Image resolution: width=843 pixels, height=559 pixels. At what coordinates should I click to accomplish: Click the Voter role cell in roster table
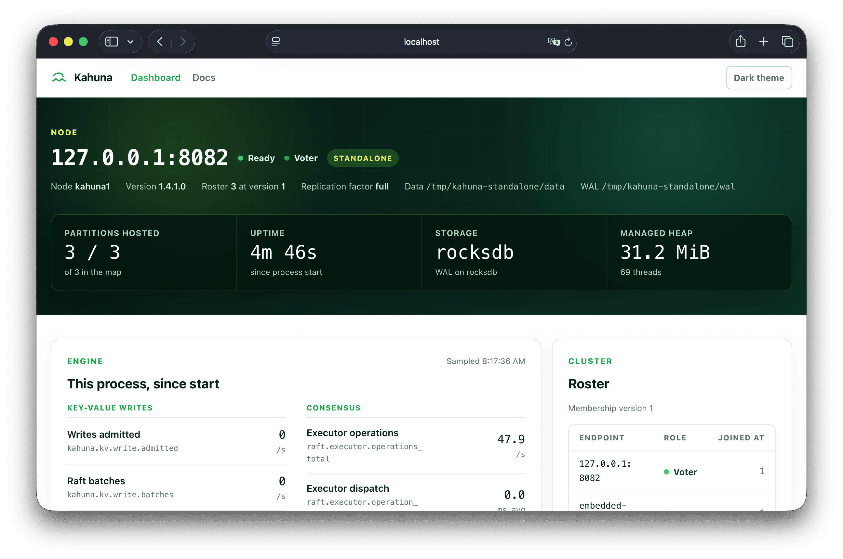click(x=680, y=472)
